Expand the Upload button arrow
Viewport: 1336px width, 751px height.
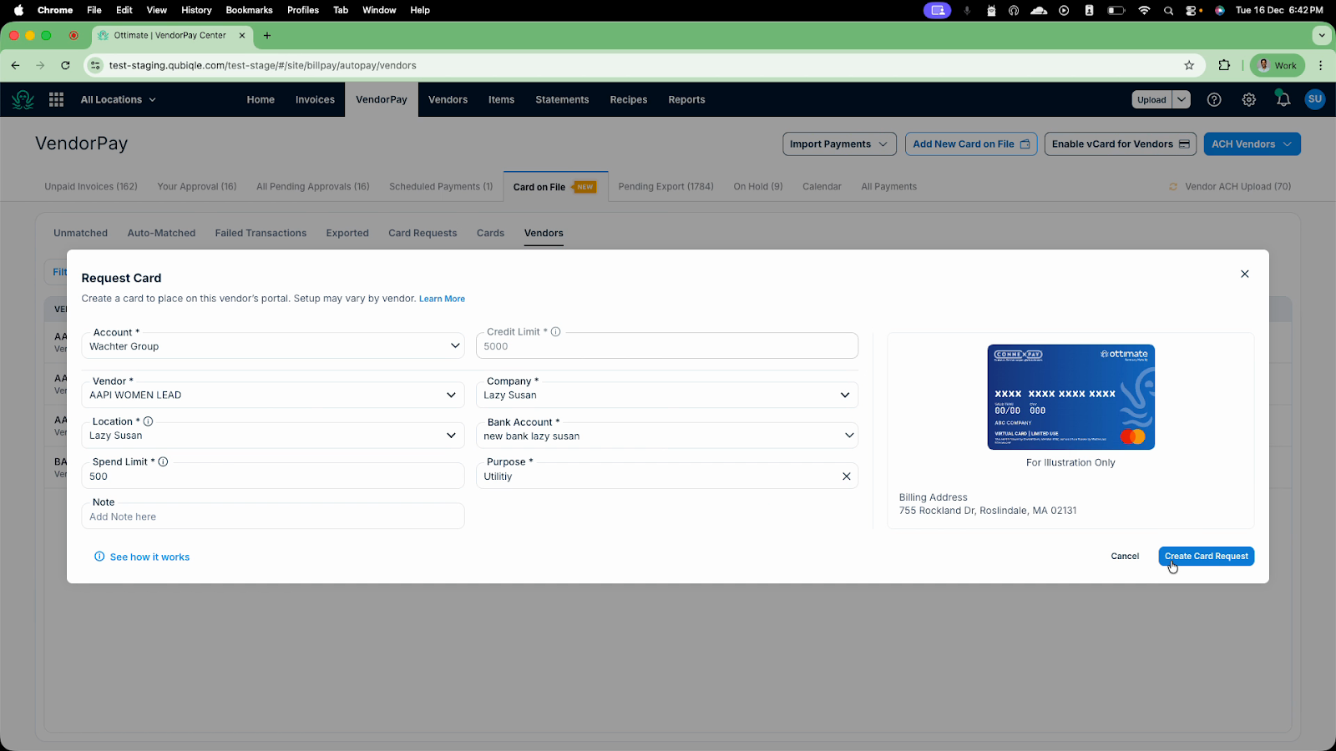[x=1182, y=99]
